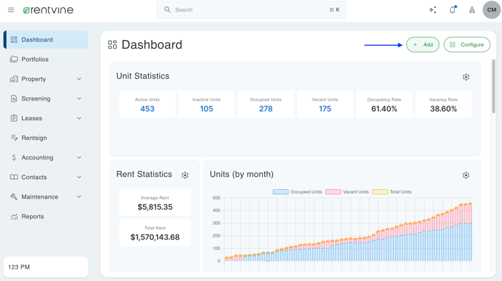The image size is (502, 281).
Task: Open Unit Statistics settings gear
Action: [x=466, y=77]
